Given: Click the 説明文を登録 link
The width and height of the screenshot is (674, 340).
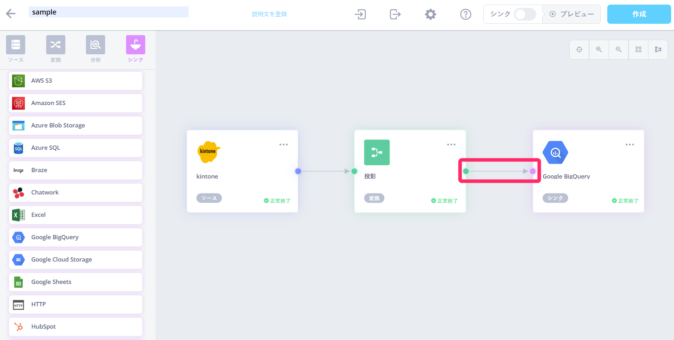Looking at the screenshot, I should coord(269,14).
